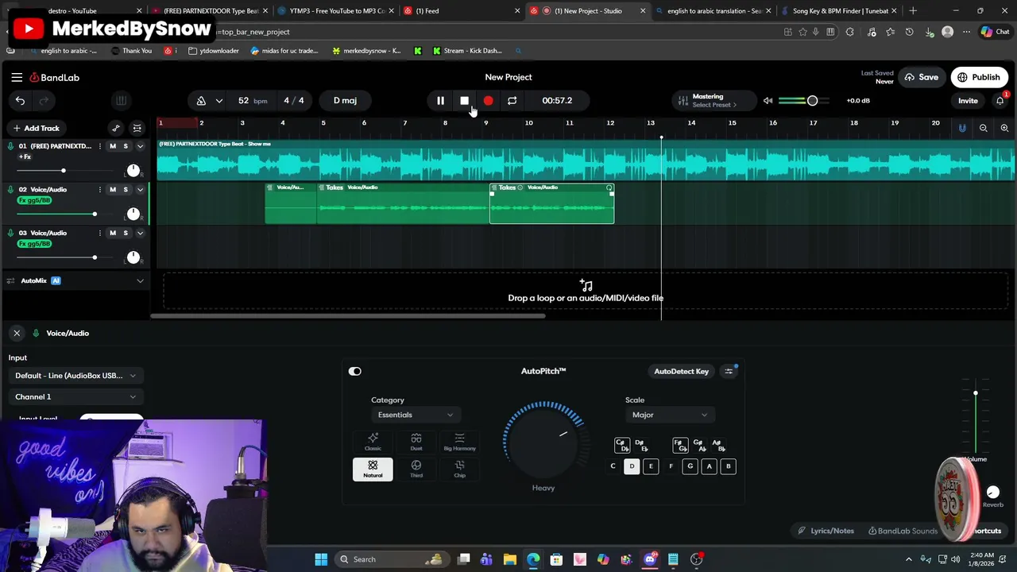Mute master output via speaker icon

click(x=768, y=101)
